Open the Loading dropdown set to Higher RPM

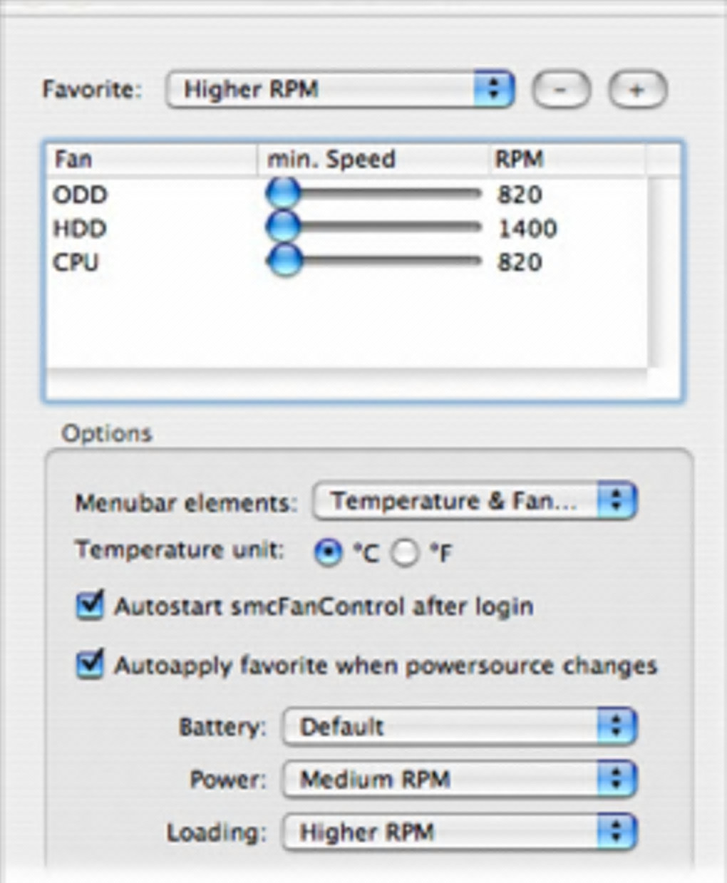459,832
